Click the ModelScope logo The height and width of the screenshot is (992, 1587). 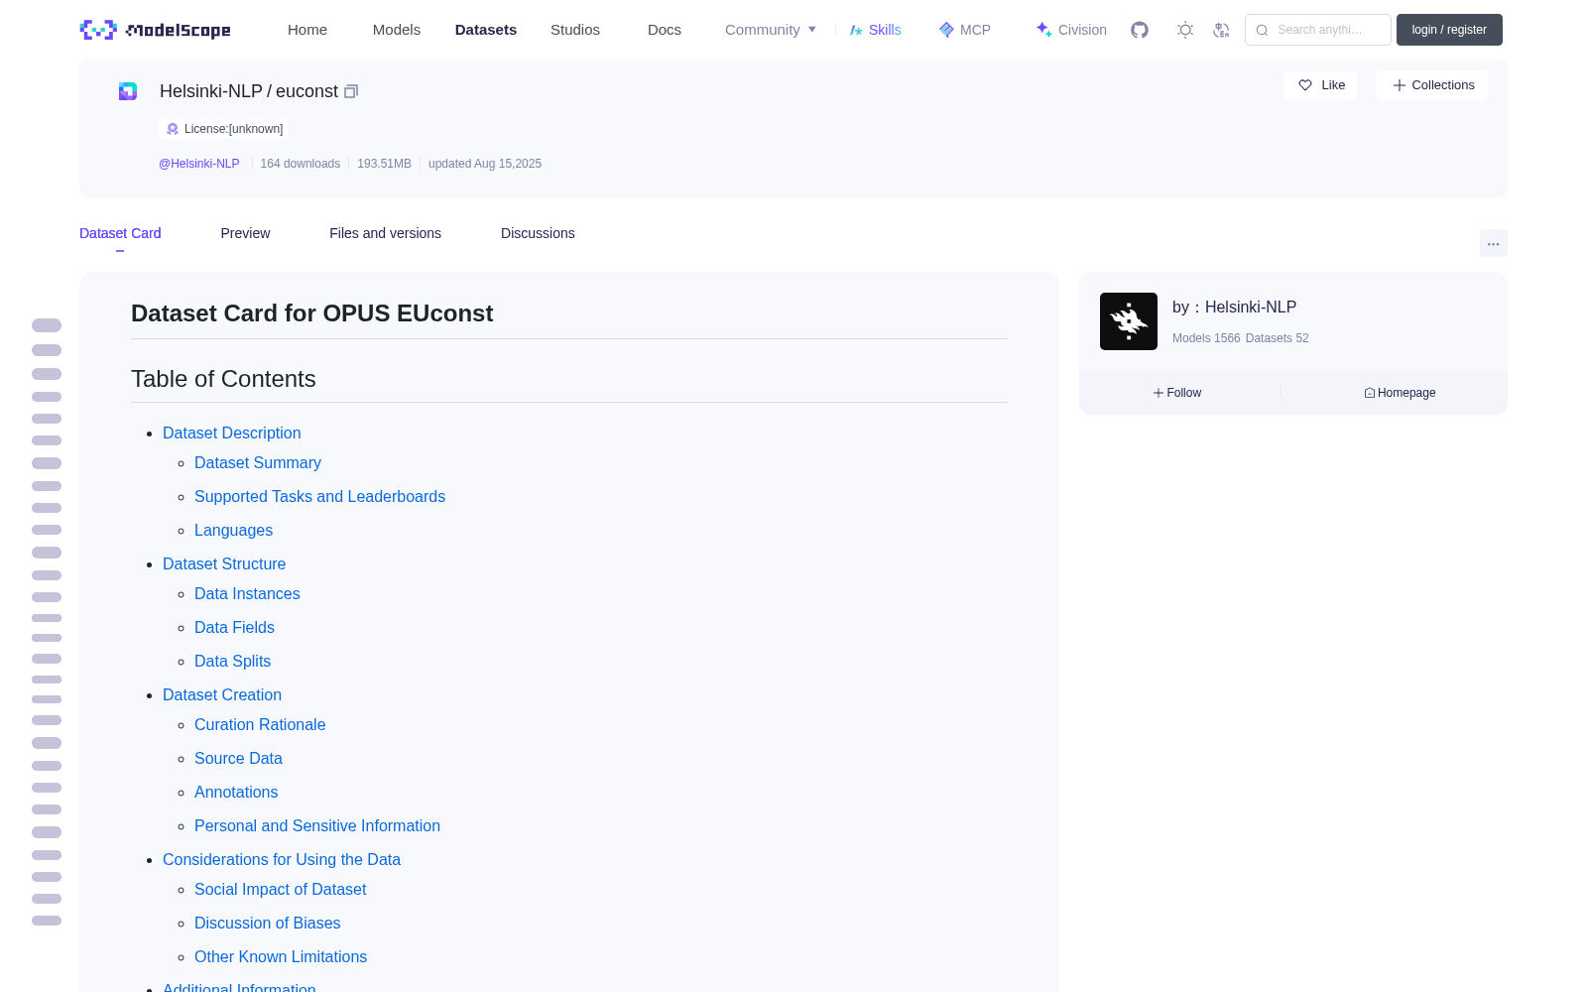point(155,30)
